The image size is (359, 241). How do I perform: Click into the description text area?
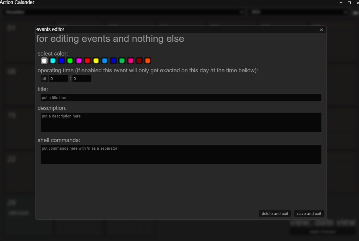pyautogui.click(x=181, y=122)
